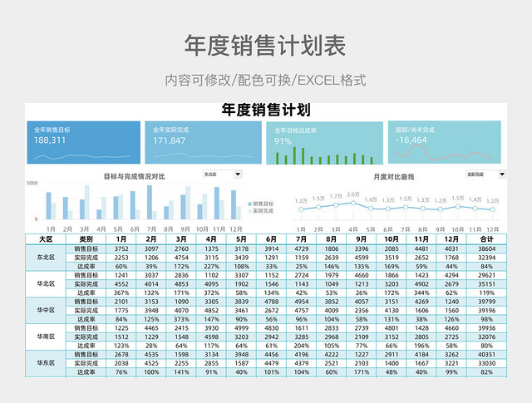Click 204% in 华南区 达成率 row
The width and height of the screenshot is (532, 403).
pyautogui.click(x=301, y=346)
